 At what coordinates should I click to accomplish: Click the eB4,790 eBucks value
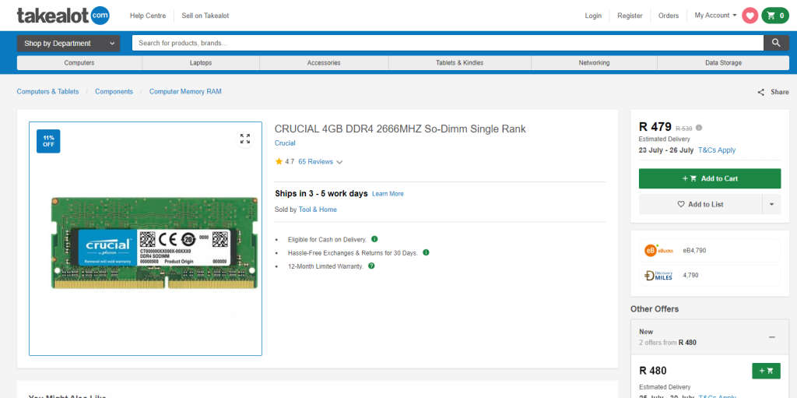tap(694, 250)
